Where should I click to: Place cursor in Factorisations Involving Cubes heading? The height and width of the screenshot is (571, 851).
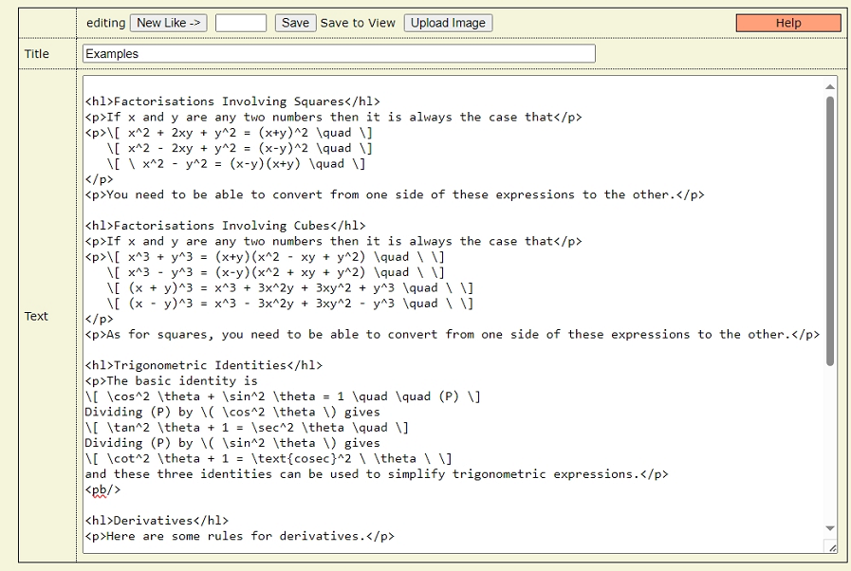(225, 225)
